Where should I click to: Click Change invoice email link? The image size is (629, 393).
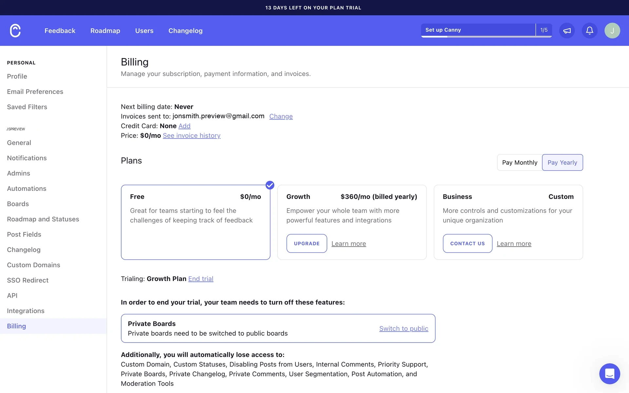[x=281, y=116]
